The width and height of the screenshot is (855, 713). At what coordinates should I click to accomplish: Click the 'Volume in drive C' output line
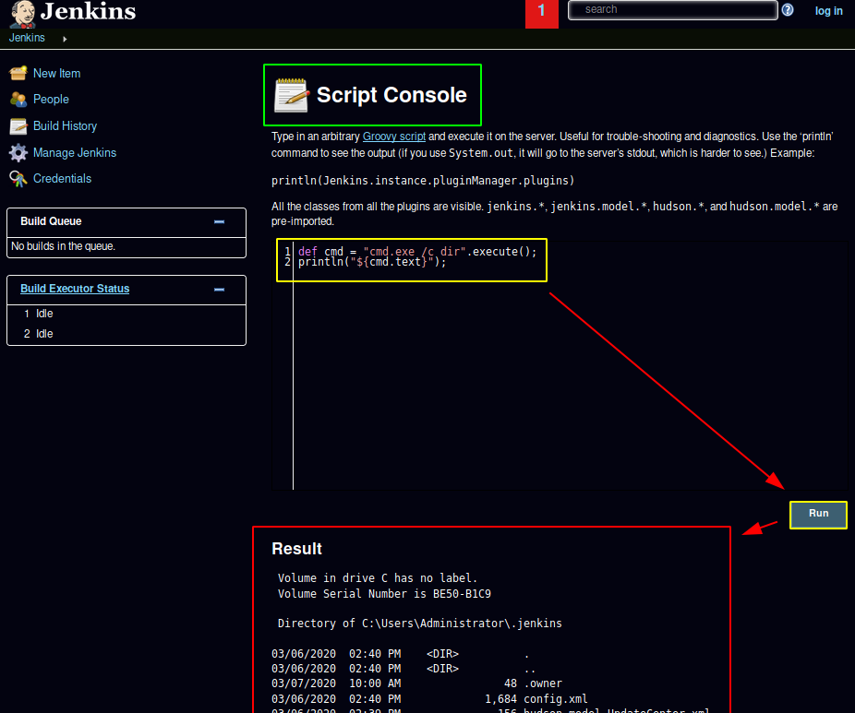(378, 578)
